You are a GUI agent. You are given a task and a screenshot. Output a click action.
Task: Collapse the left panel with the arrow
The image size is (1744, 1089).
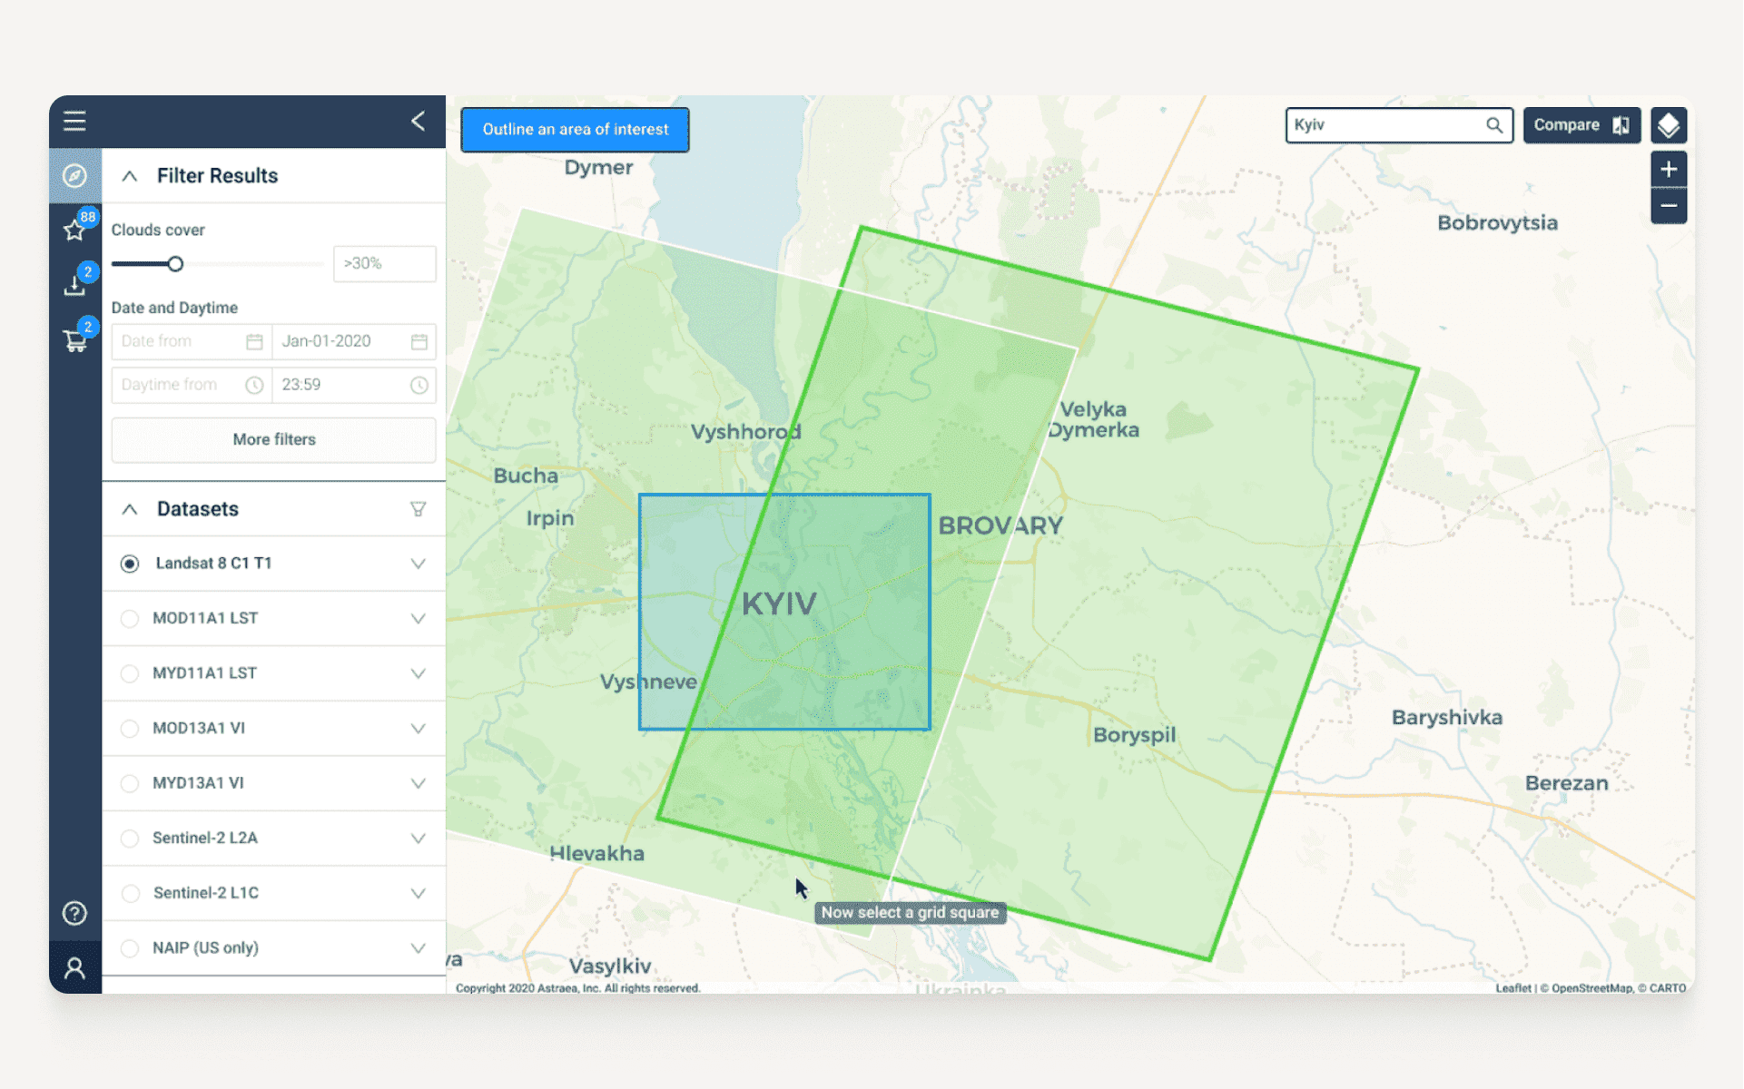pyautogui.click(x=419, y=121)
